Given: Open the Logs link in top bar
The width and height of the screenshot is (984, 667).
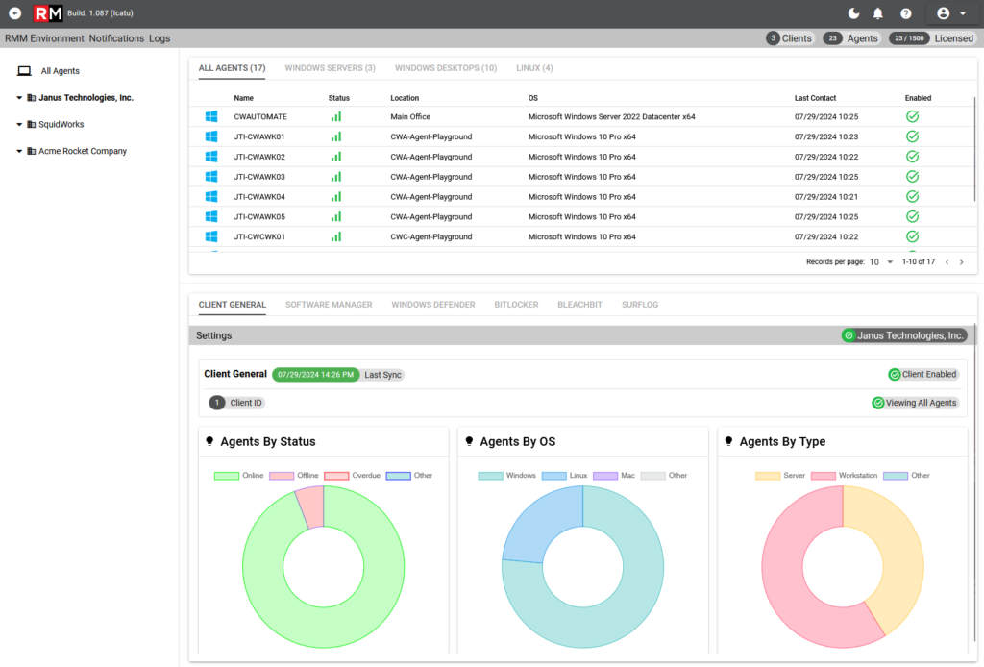Looking at the screenshot, I should pos(160,38).
